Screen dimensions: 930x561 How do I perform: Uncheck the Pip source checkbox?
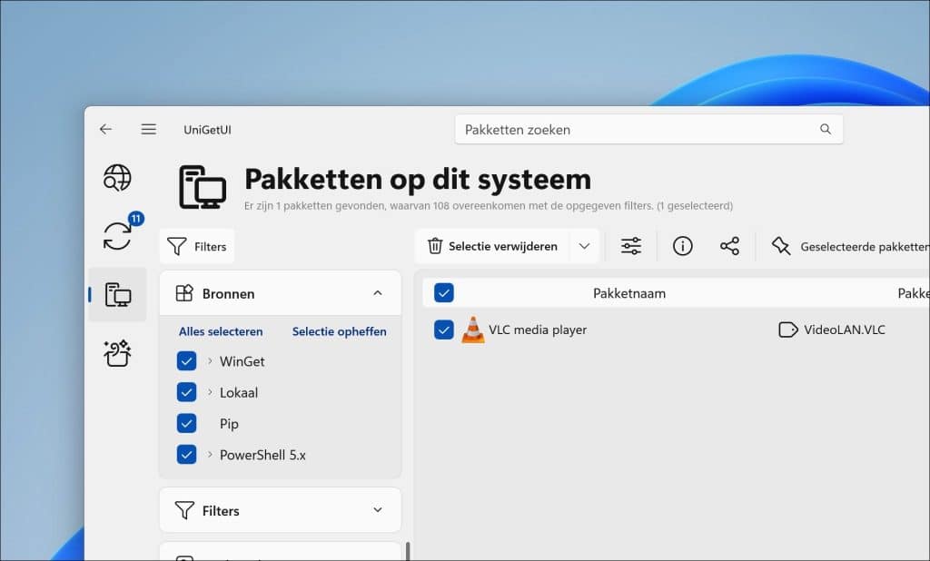click(x=186, y=423)
